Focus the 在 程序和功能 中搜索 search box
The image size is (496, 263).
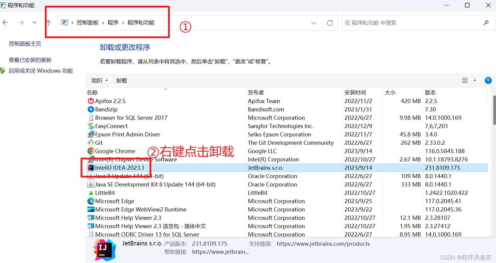point(418,23)
